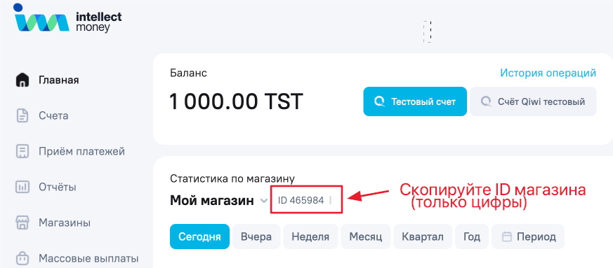Select the Сегодня period filter
Screen dimensions: 613x268
coord(199,237)
